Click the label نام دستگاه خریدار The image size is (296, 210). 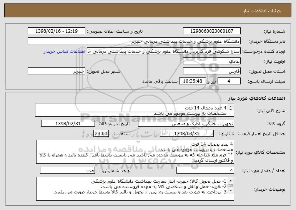267,42
